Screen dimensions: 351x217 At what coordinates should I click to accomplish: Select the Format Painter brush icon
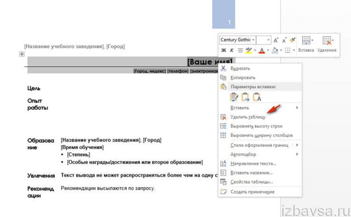(x=292, y=40)
